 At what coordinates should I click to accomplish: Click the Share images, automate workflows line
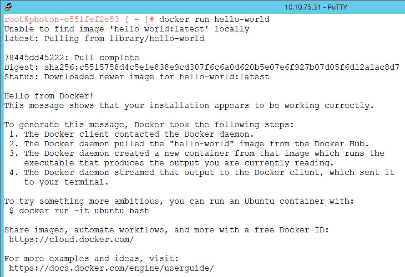pos(167,230)
